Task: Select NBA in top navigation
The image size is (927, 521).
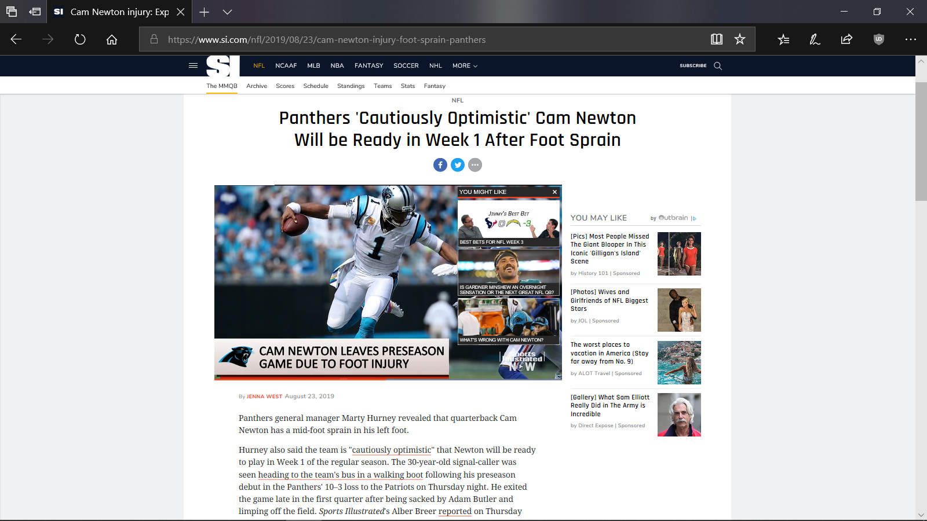Action: click(x=337, y=65)
